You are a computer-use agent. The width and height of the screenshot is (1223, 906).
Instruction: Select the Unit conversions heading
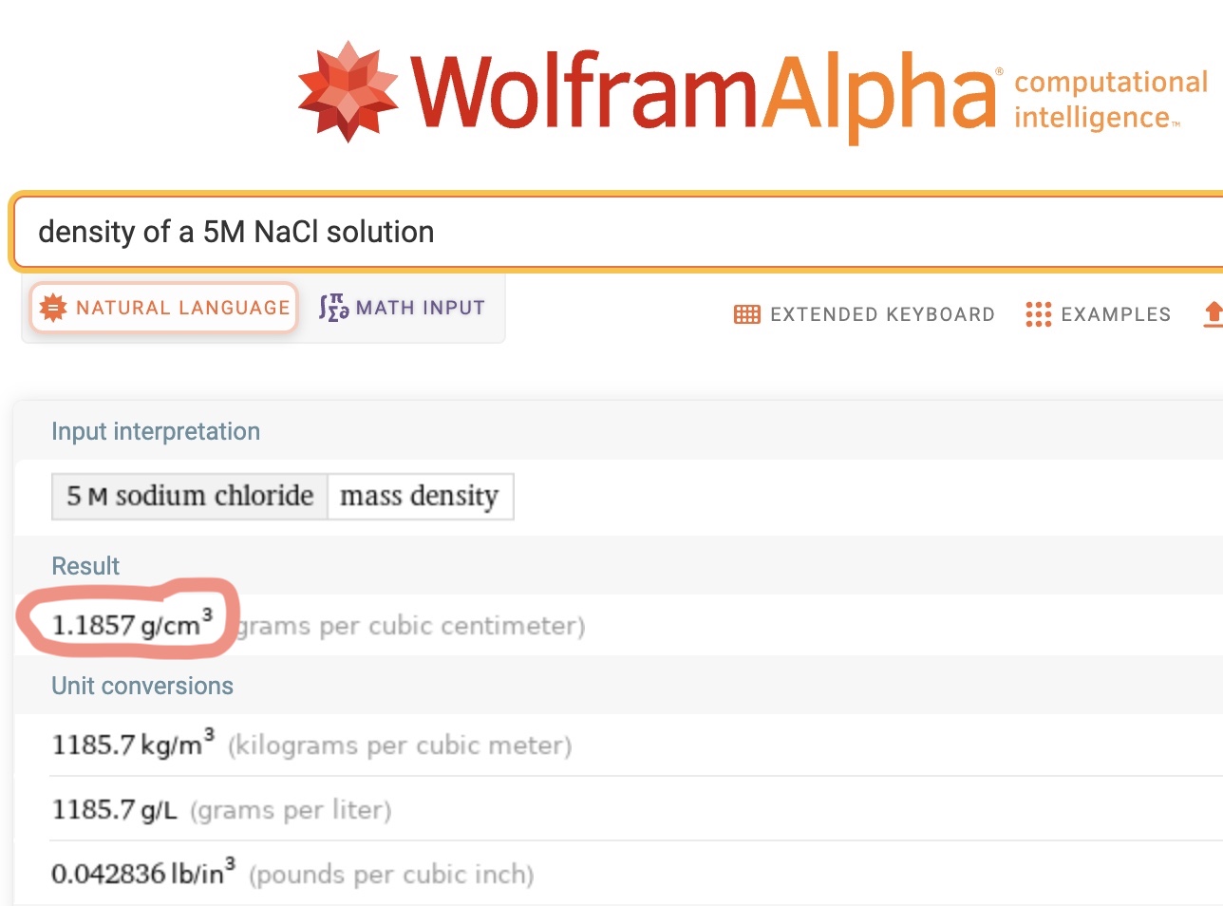(x=142, y=686)
